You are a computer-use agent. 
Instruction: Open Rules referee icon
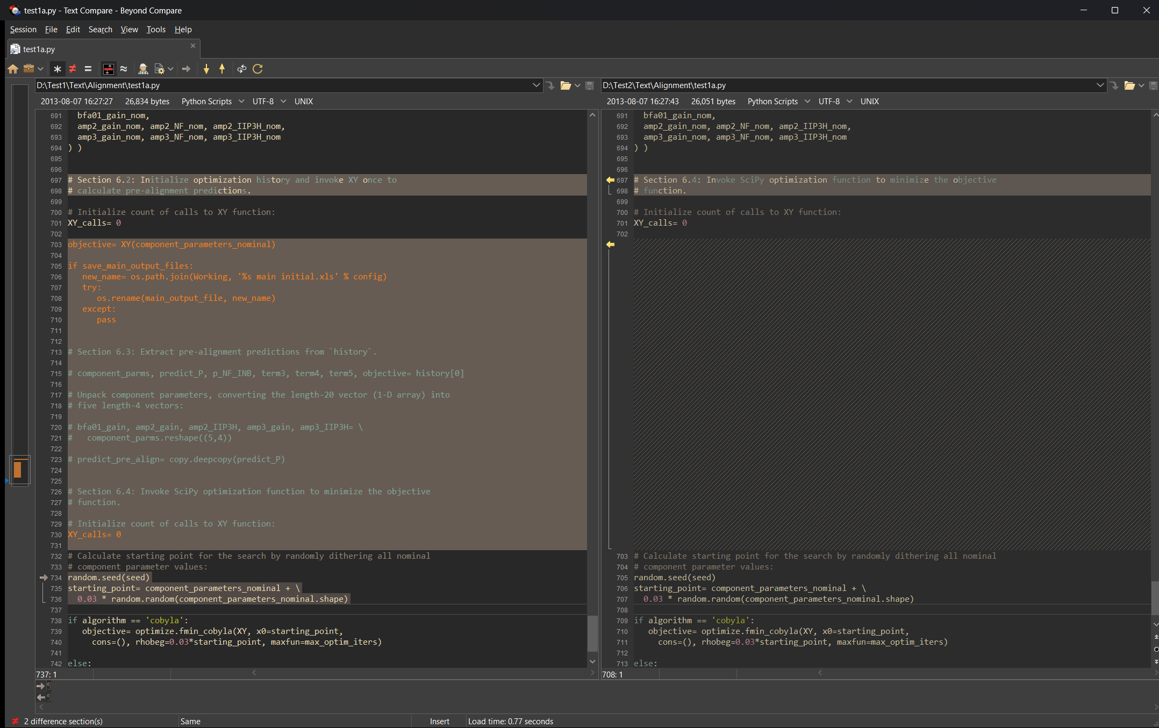(143, 69)
